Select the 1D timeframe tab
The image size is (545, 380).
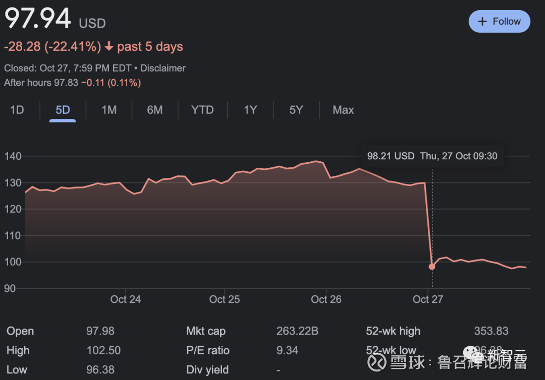click(x=16, y=110)
